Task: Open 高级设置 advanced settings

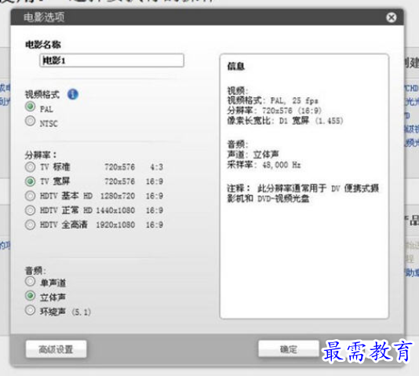Action: pyautogui.click(x=56, y=349)
